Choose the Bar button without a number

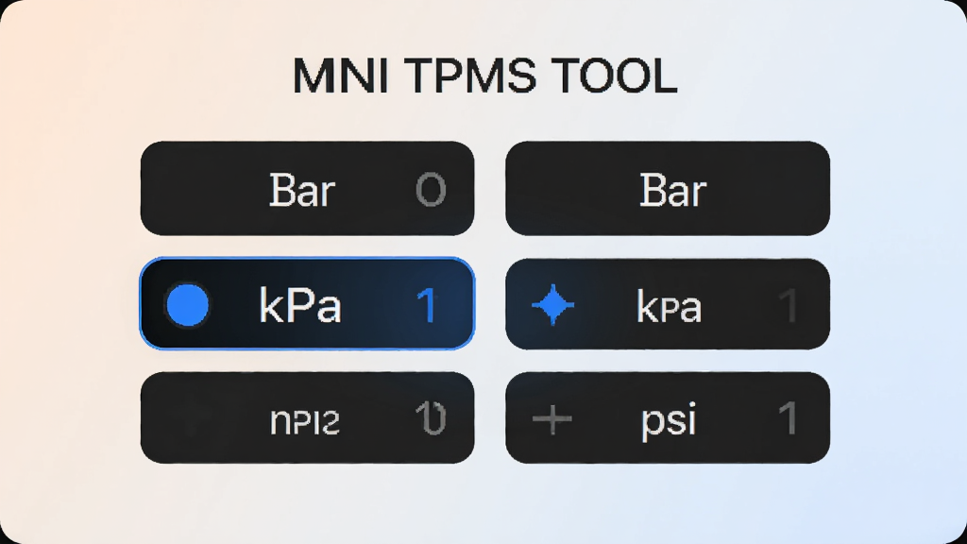[668, 188]
